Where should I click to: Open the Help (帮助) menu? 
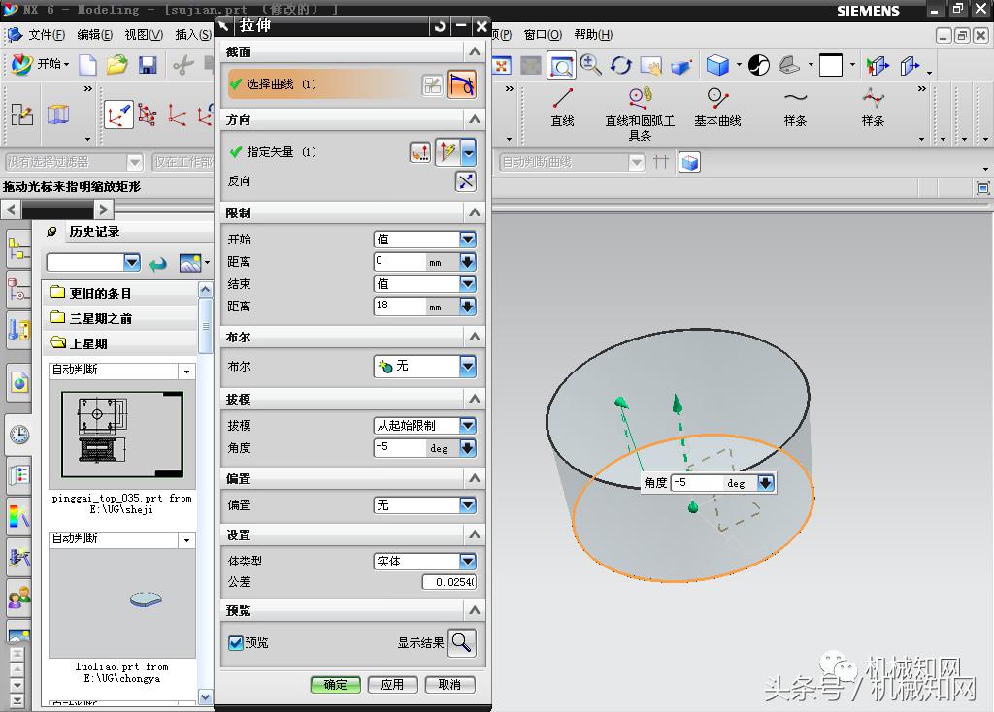point(593,35)
